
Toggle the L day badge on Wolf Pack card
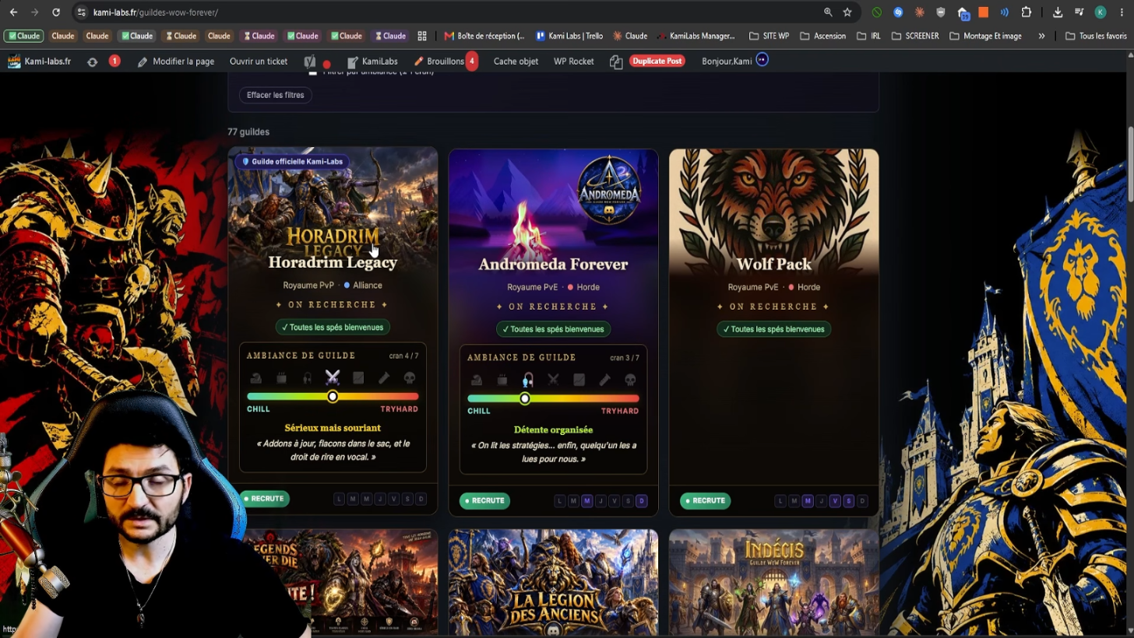click(780, 501)
